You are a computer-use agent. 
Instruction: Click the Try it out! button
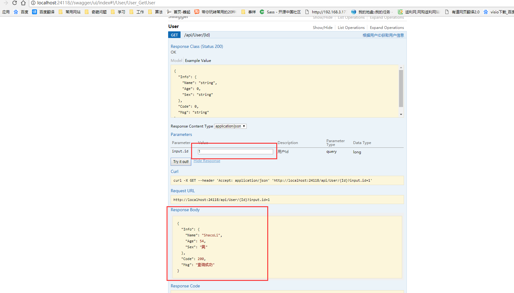[181, 162]
